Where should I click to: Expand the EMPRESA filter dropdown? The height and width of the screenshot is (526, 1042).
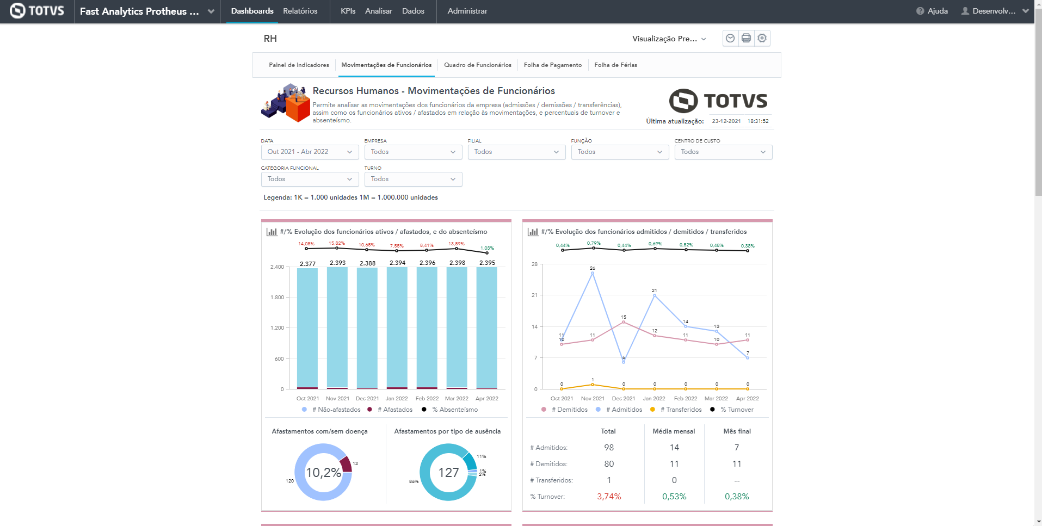[x=412, y=152]
